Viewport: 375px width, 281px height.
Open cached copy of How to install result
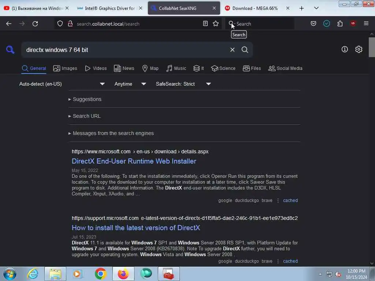point(290,261)
